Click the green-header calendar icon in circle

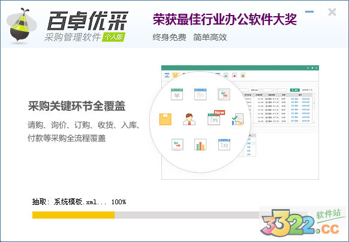click(177, 94)
